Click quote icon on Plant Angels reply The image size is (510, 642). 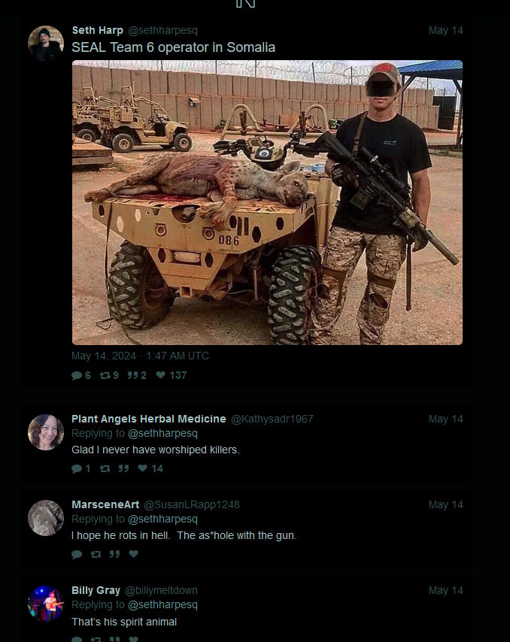(x=123, y=469)
